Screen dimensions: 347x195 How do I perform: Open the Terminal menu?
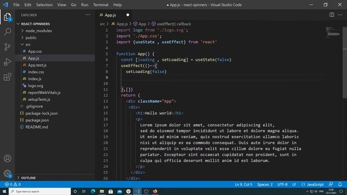(x=101, y=5)
